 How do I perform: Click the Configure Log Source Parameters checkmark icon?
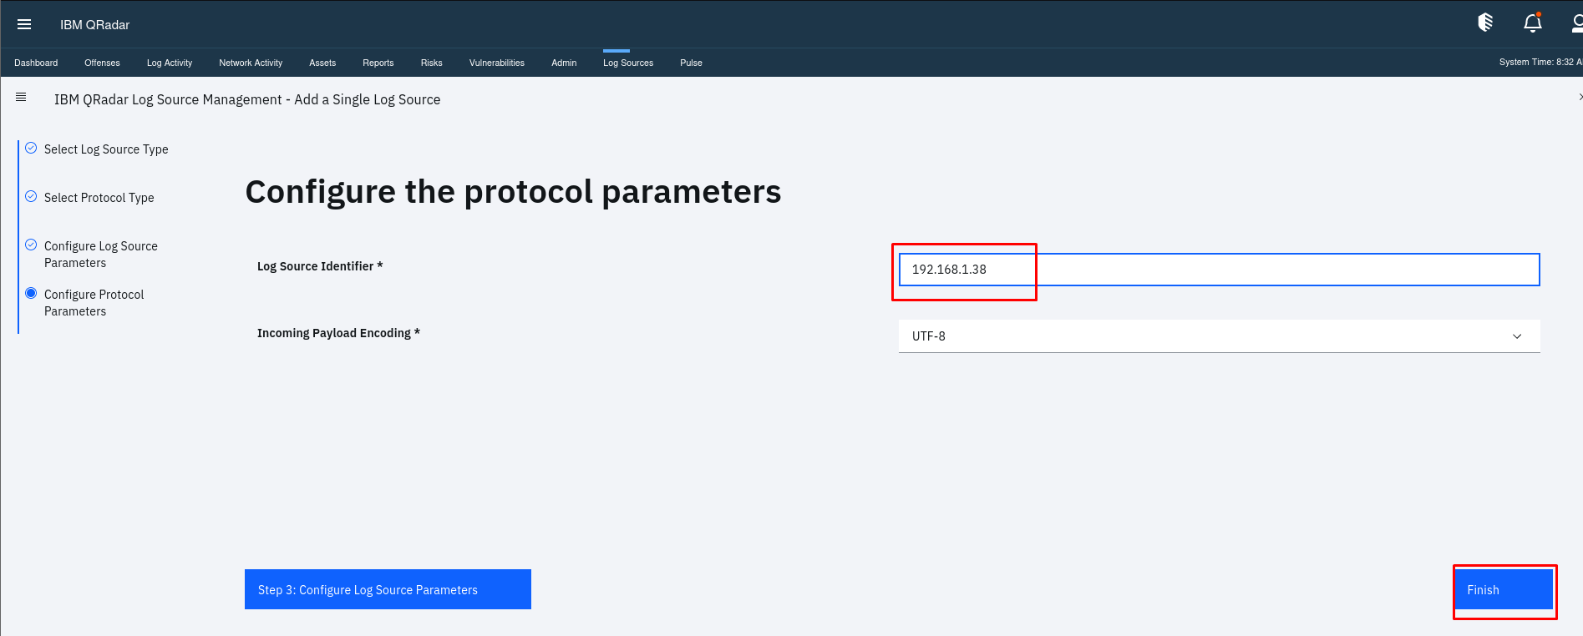click(x=31, y=245)
